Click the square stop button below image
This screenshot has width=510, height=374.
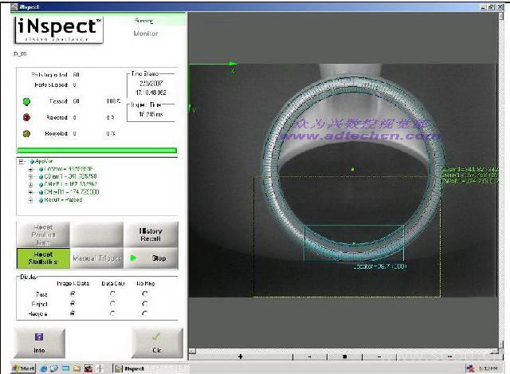[344, 355]
